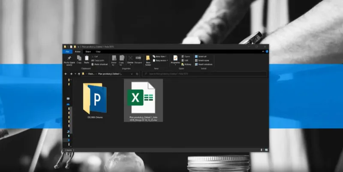Screen dimensions: 343x172
Task: Open the blue Help icon
Action: (267, 51)
